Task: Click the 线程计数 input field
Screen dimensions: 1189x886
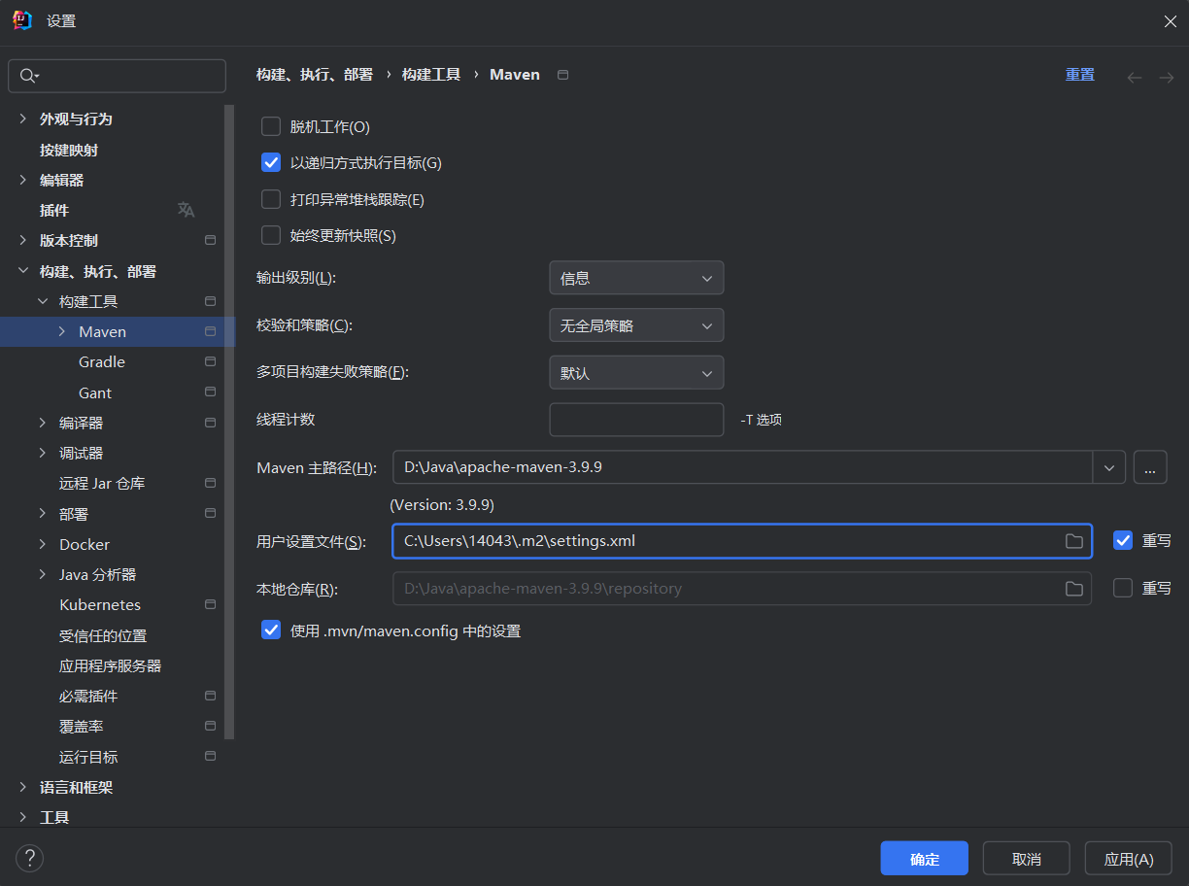Action: (x=636, y=420)
